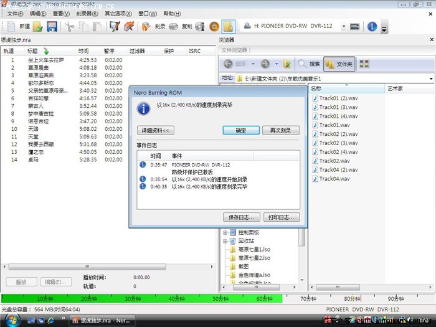Go up one folder level in the browser

coord(287,64)
